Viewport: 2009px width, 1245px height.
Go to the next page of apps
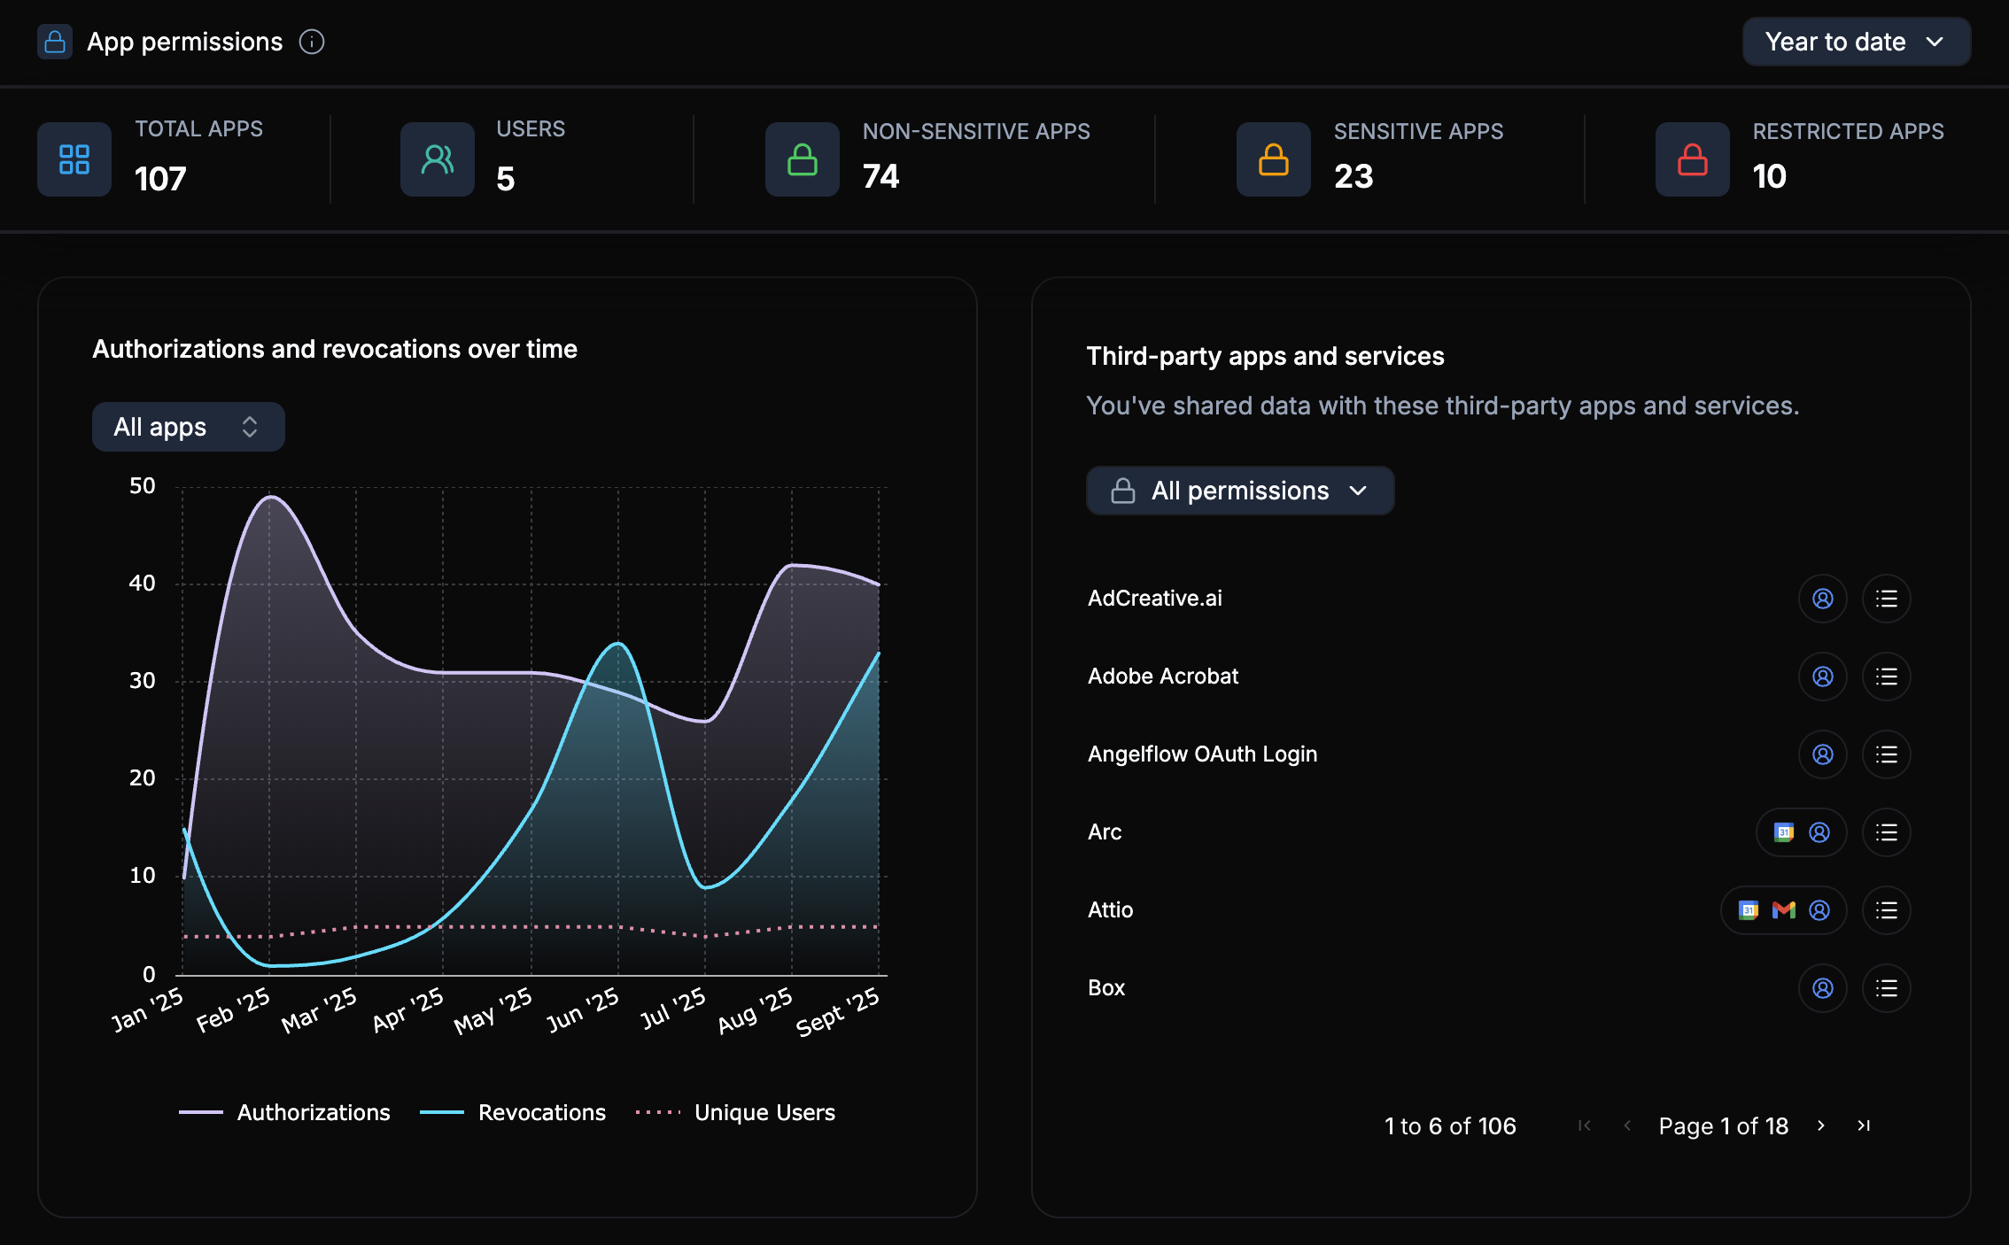click(1821, 1125)
